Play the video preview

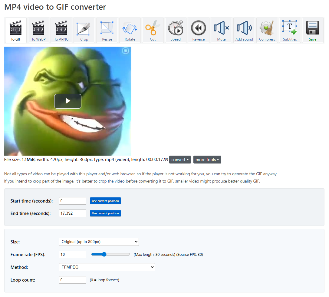(68, 101)
